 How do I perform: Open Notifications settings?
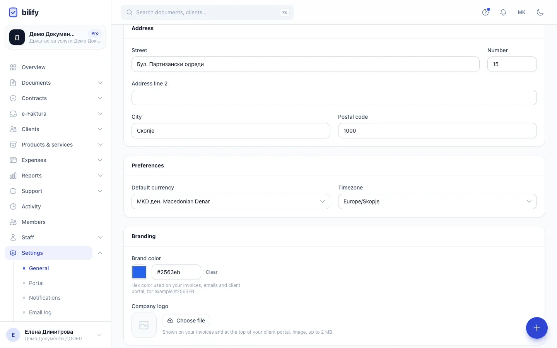coord(45,298)
